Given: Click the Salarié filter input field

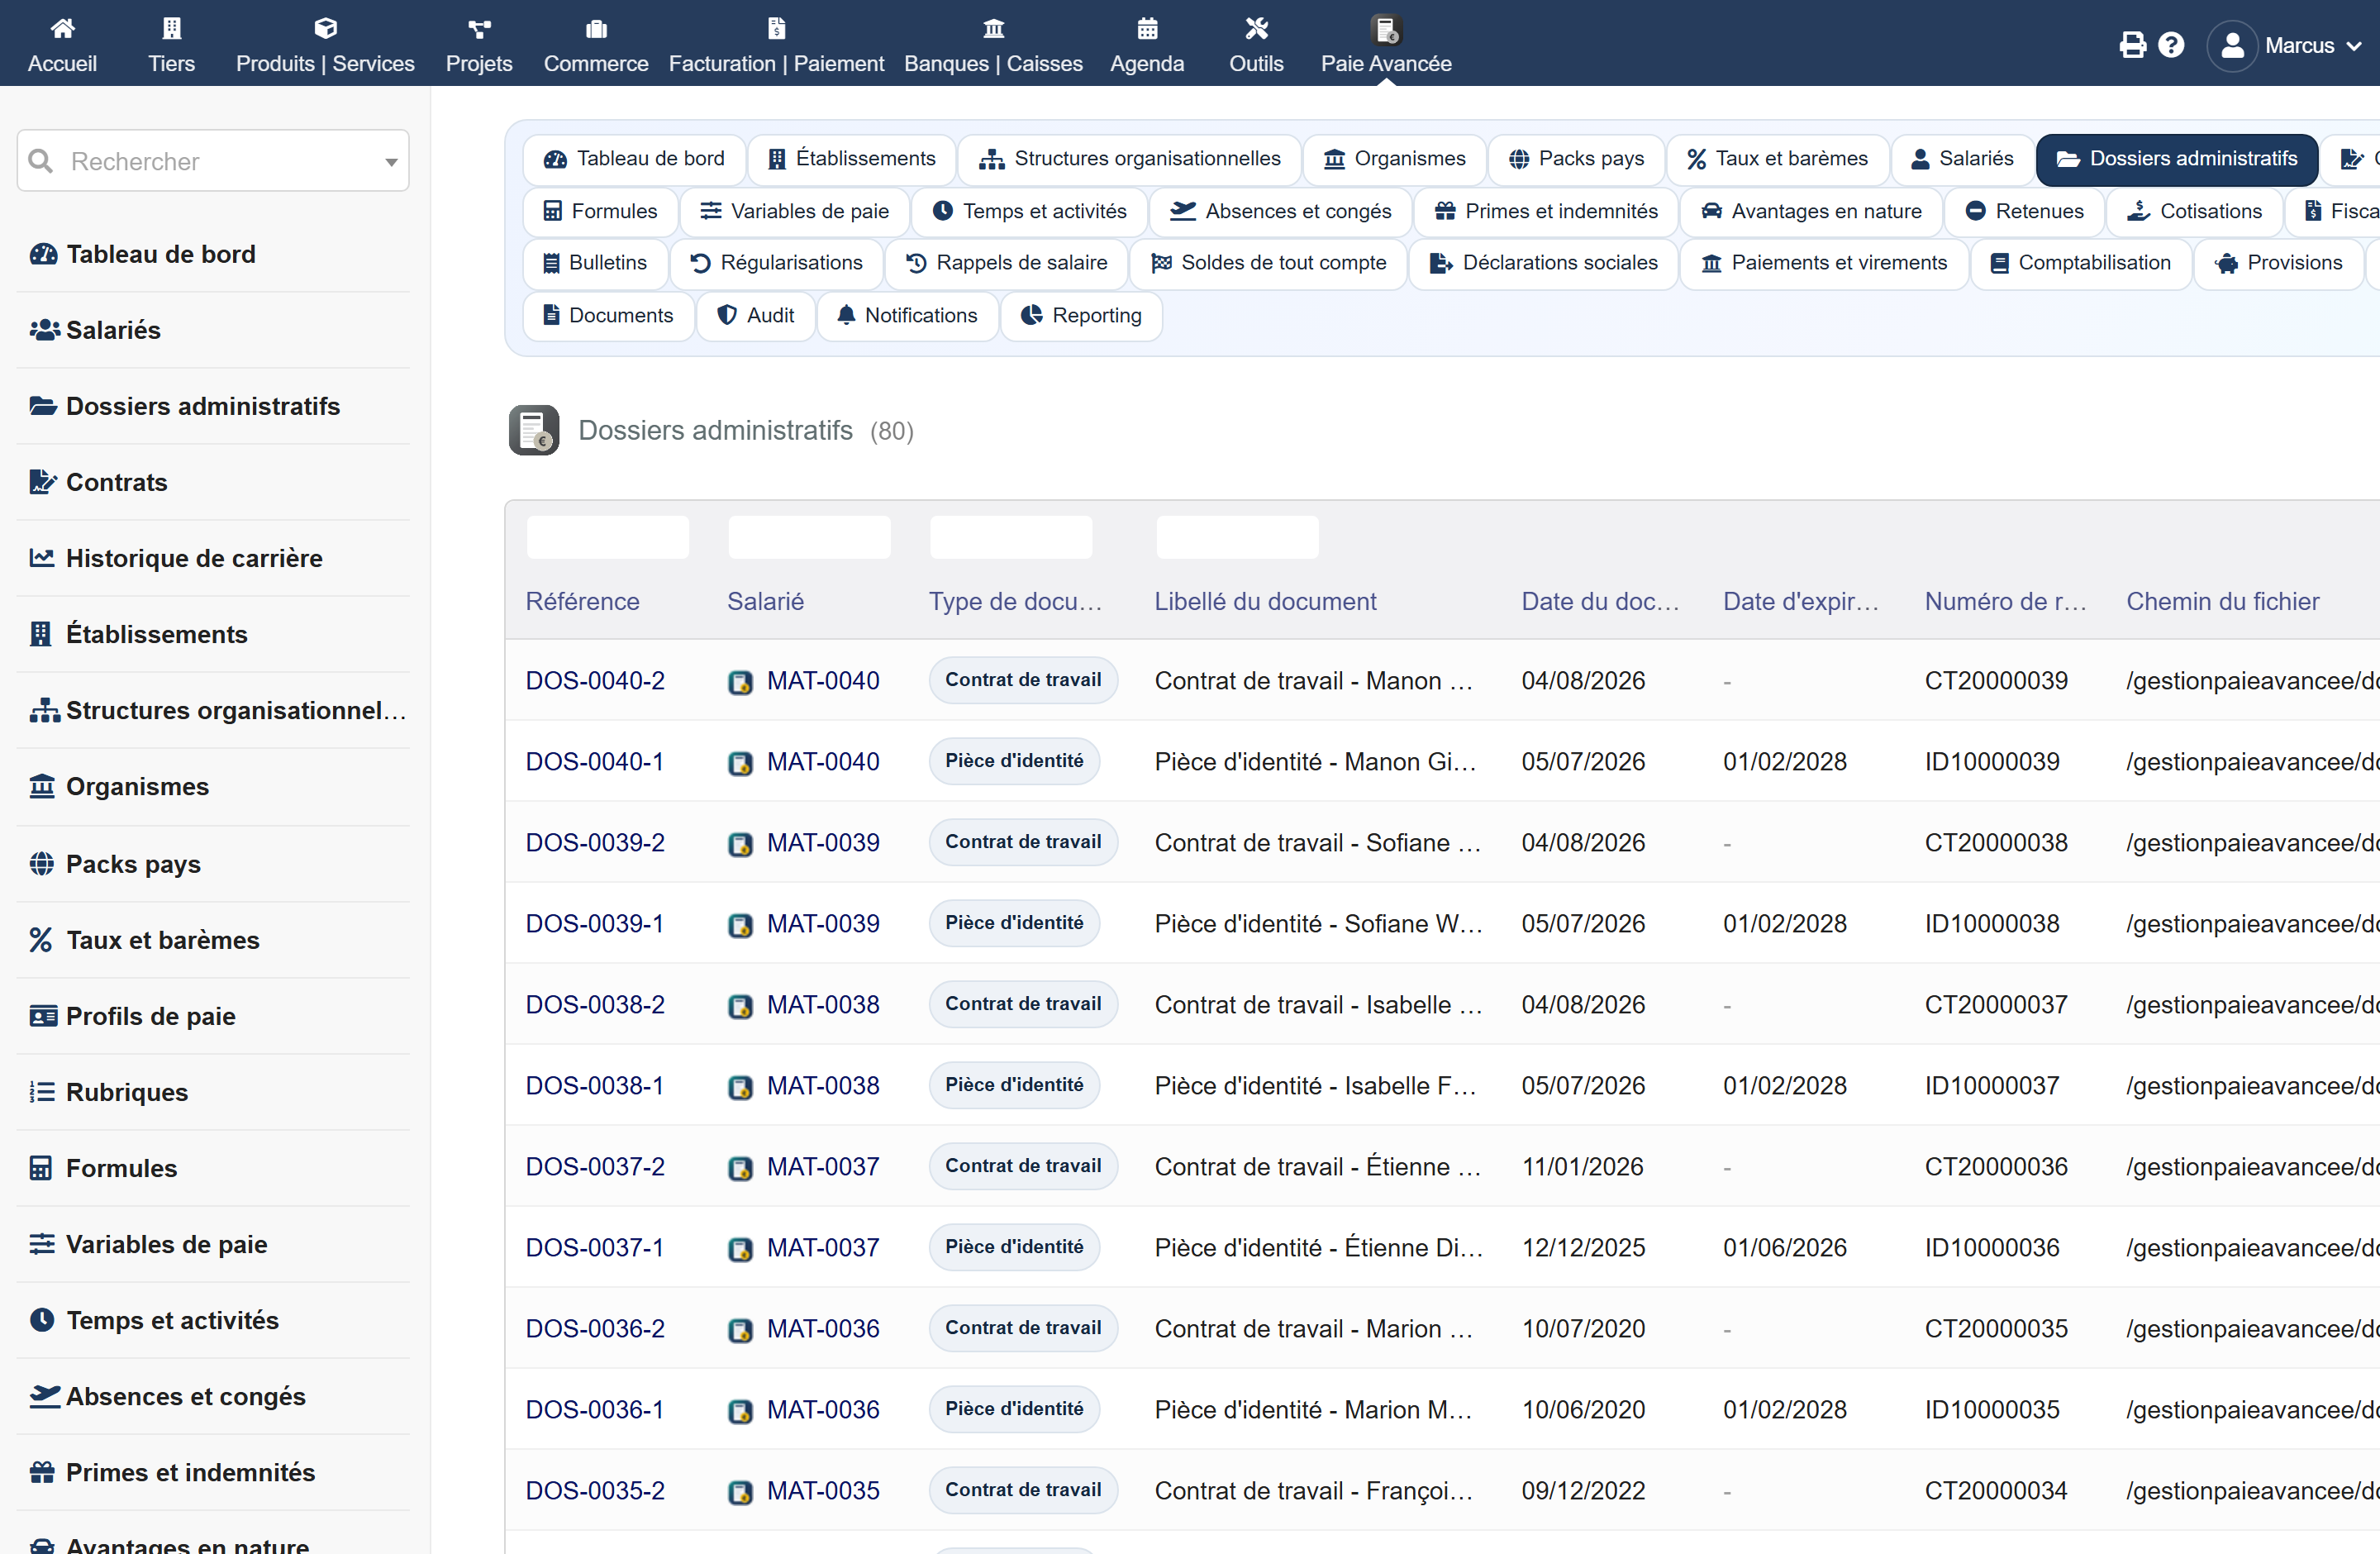Looking at the screenshot, I should point(809,538).
